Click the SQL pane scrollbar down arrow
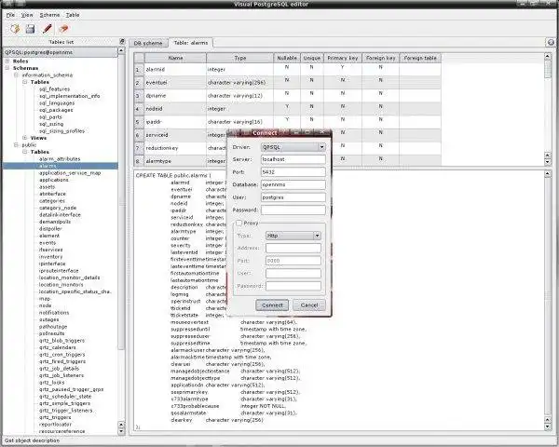This screenshot has width=559, height=447. [548, 427]
